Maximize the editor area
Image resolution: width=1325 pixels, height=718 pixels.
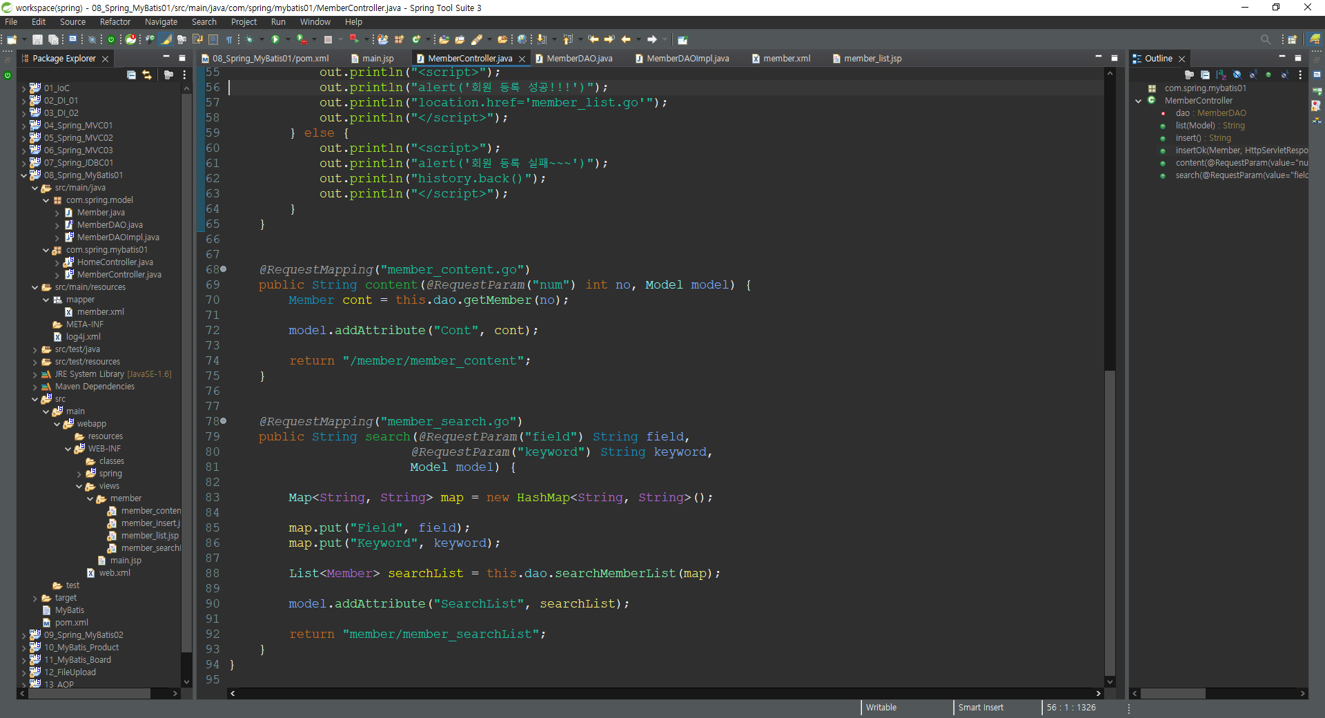1114,57
